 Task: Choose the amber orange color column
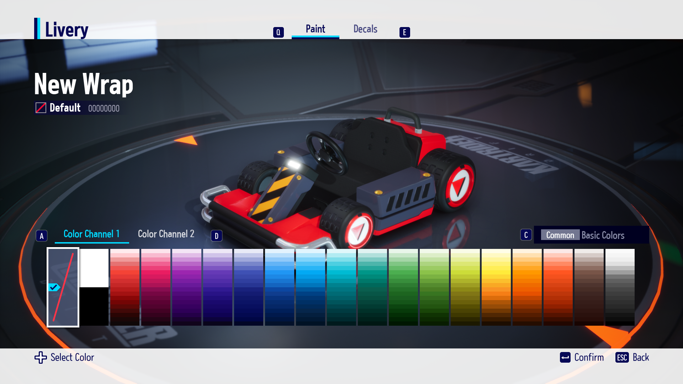click(527, 287)
